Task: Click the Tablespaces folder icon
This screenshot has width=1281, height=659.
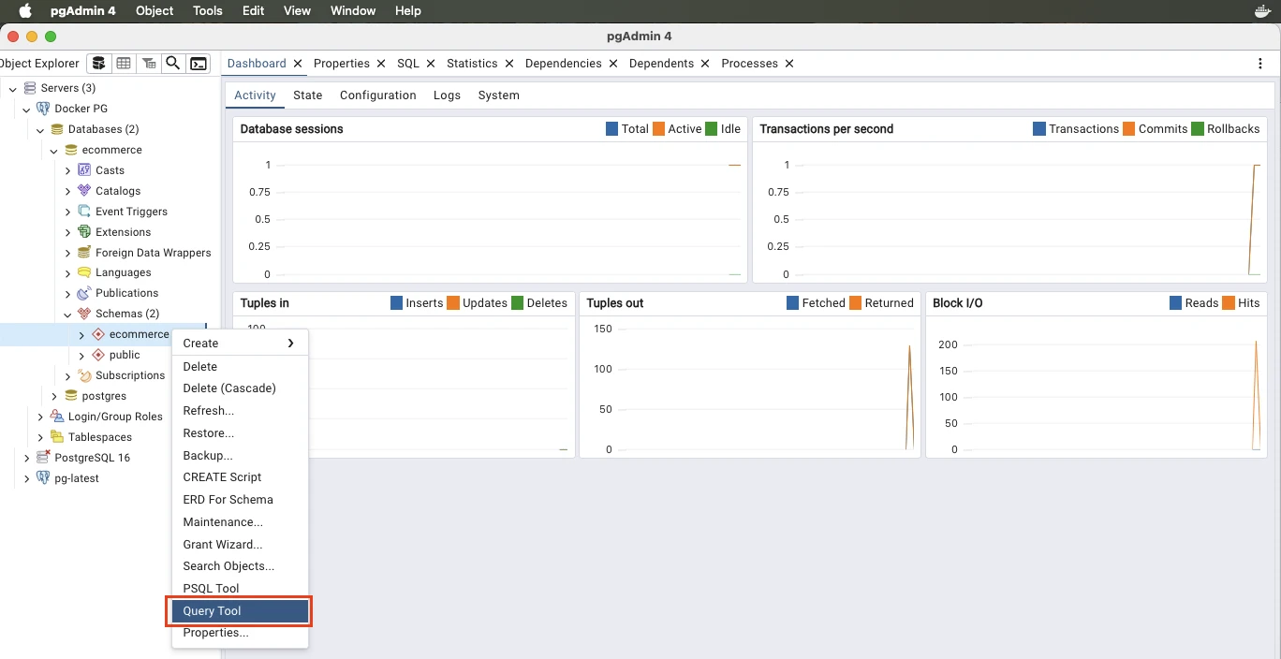Action: [x=57, y=437]
